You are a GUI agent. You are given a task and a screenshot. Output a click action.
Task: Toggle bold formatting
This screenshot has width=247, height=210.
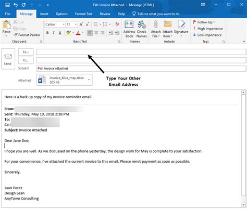click(x=47, y=33)
